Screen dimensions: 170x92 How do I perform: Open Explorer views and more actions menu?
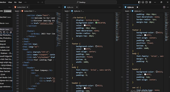tap(9, 7)
